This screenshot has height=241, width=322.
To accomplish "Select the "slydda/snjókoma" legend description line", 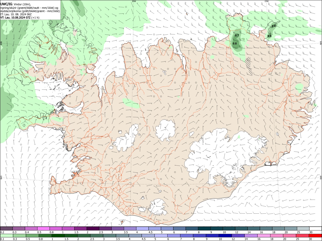I will (x=30, y=11).
